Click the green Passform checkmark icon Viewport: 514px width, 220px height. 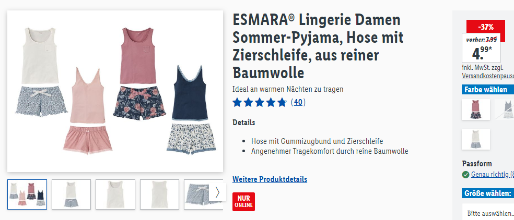click(465, 175)
